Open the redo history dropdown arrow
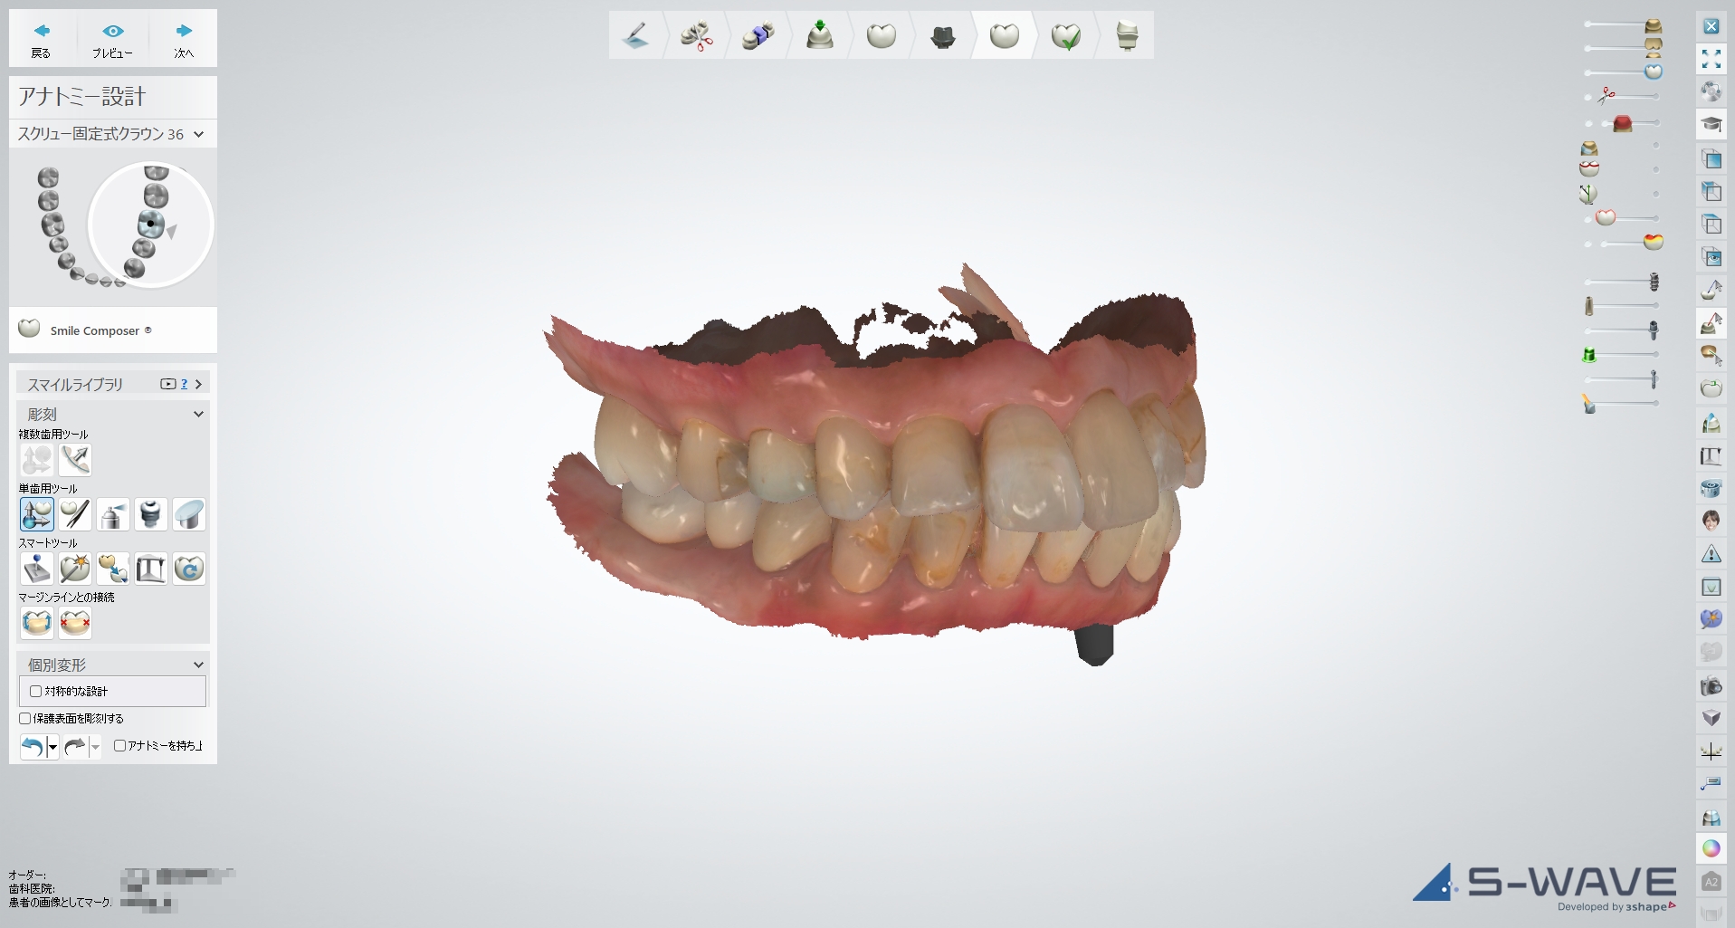Viewport: 1735px width, 928px height. point(95,747)
